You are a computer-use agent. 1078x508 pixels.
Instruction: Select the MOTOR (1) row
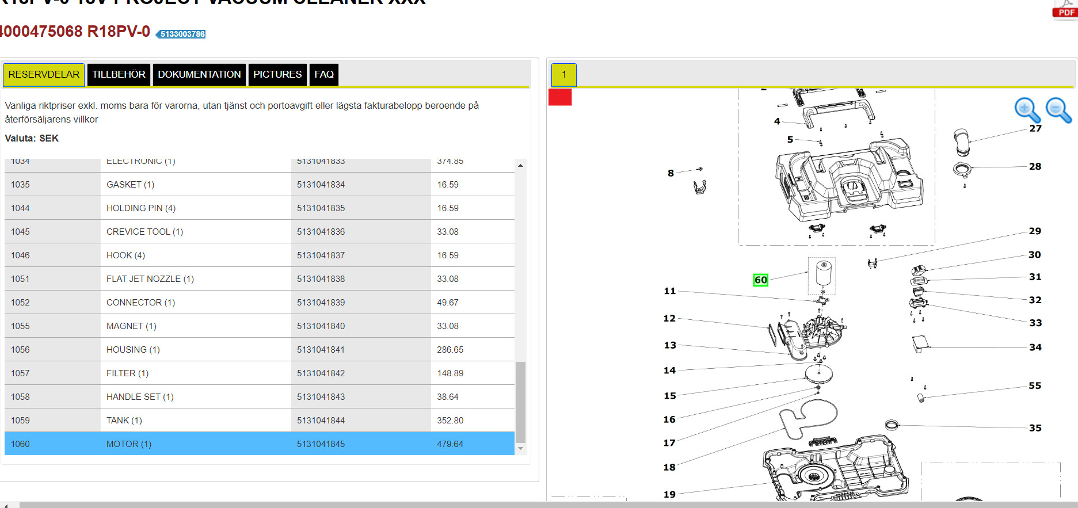coord(129,444)
